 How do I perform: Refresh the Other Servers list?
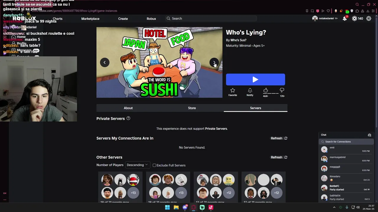click(x=279, y=157)
